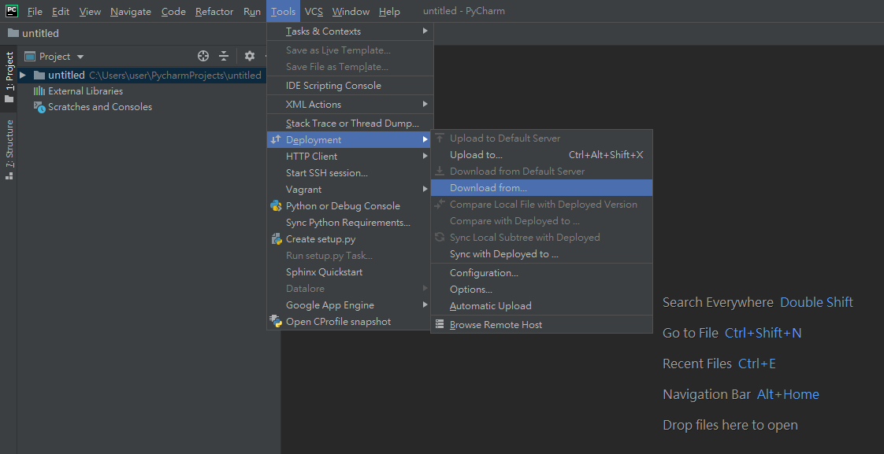Screen dimensions: 884x454
Task: Click the Sync Local Subtree icon
Action: 440,237
